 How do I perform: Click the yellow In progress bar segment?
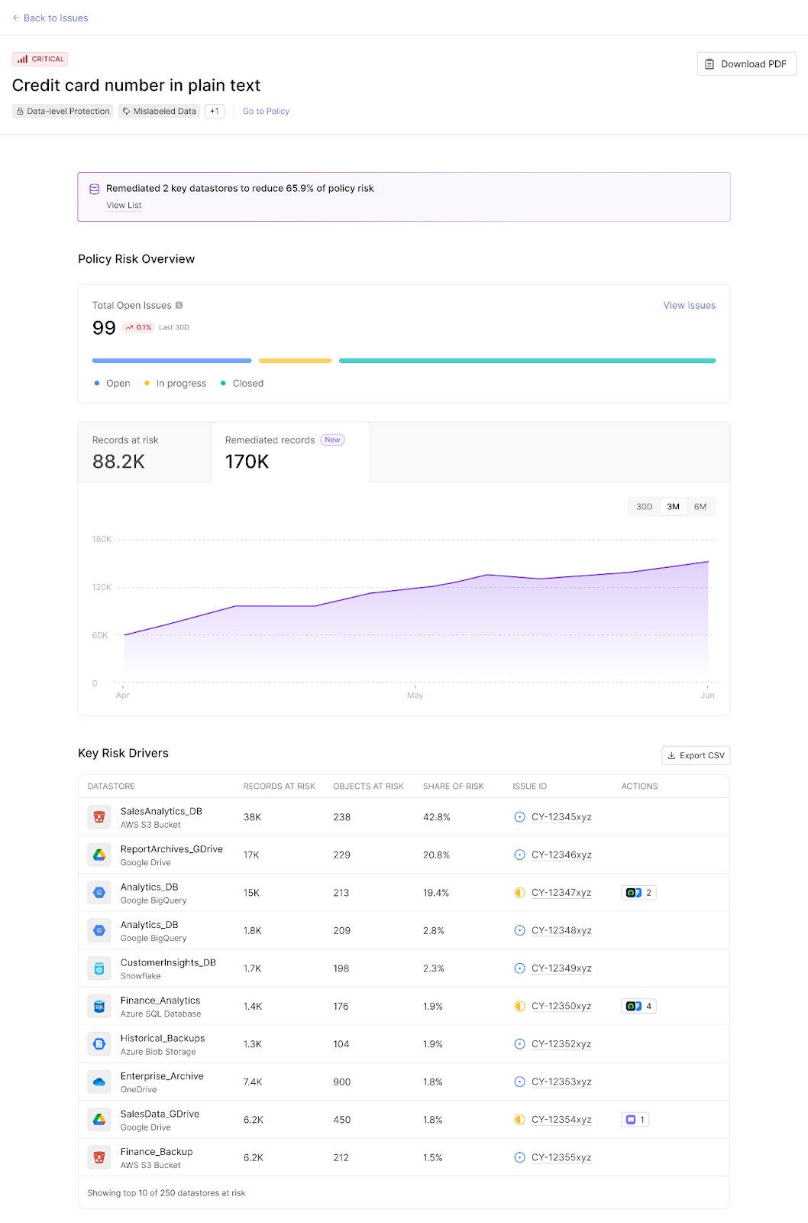click(x=295, y=361)
